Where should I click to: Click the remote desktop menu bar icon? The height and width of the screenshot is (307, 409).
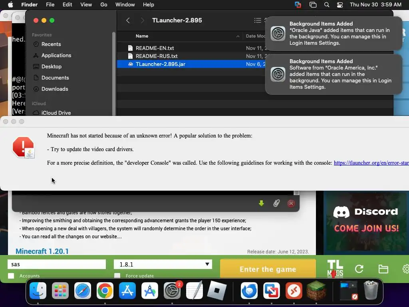tap(298, 5)
